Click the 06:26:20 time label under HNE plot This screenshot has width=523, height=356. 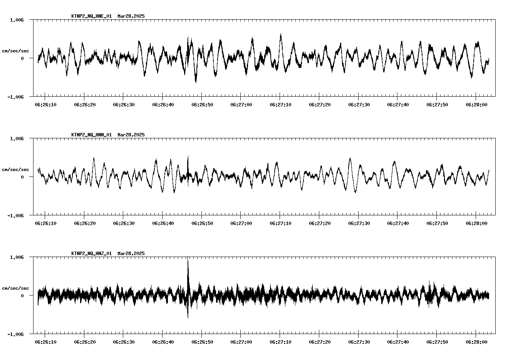point(85,105)
